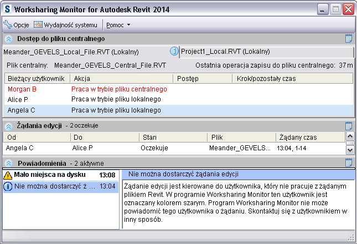Collapse Żądania edycji section

click(8, 126)
